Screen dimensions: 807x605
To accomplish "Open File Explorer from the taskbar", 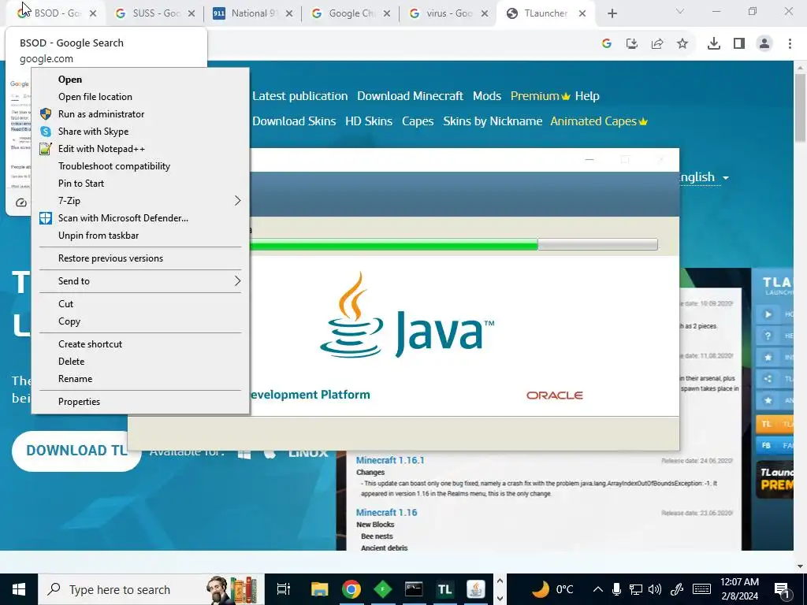I will coord(319,589).
